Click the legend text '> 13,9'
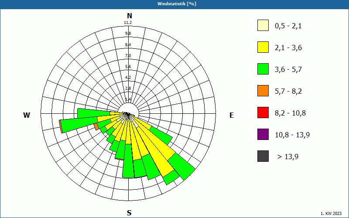349x218 pixels. coord(288,157)
